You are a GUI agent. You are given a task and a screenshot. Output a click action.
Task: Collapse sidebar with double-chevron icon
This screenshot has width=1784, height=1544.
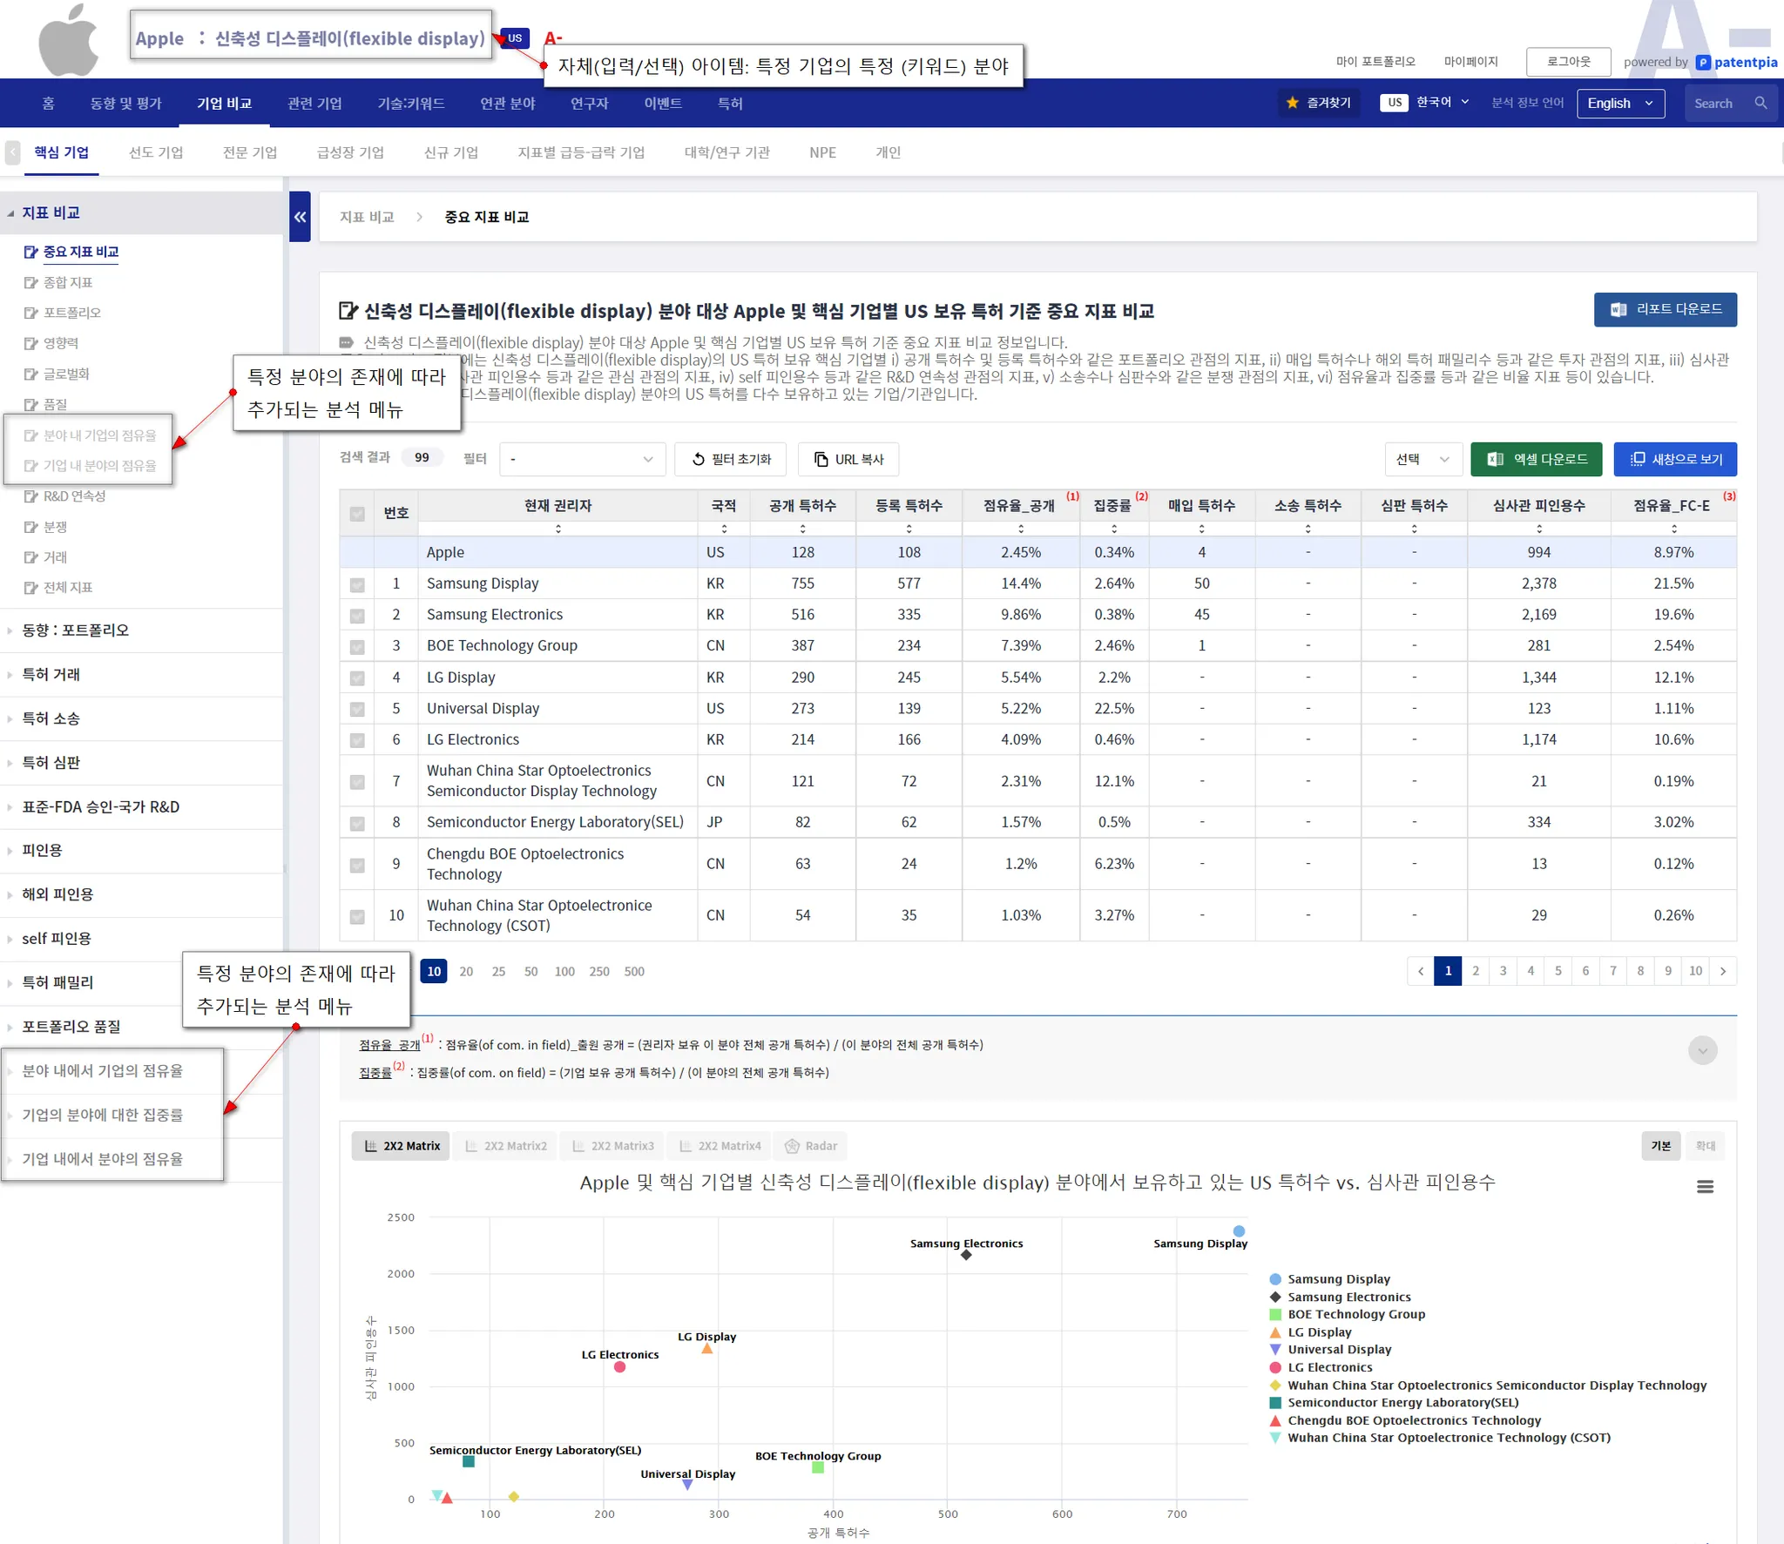300,217
